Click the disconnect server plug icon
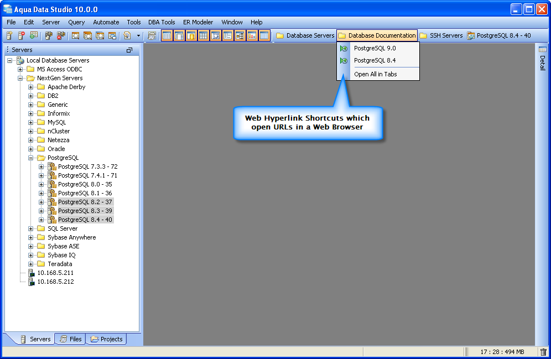This screenshot has height=359, width=551. (61, 35)
